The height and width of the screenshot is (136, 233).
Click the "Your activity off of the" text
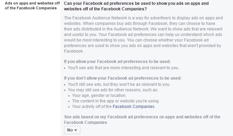[x=92, y=107]
